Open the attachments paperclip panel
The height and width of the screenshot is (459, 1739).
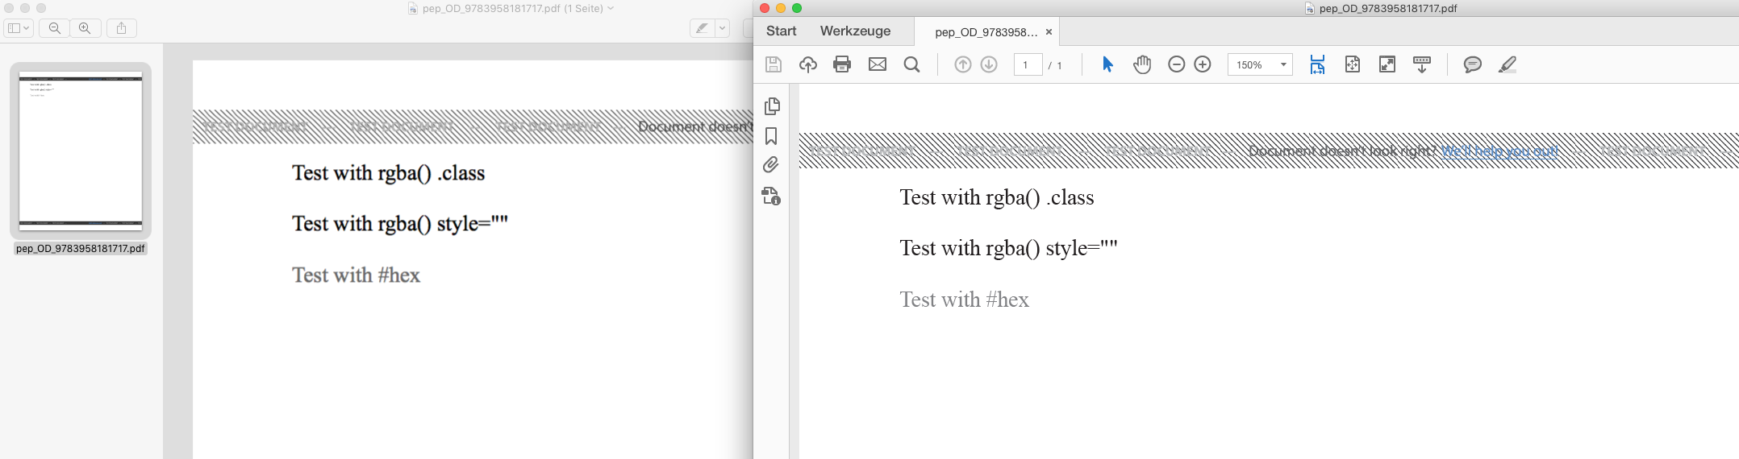[771, 165]
